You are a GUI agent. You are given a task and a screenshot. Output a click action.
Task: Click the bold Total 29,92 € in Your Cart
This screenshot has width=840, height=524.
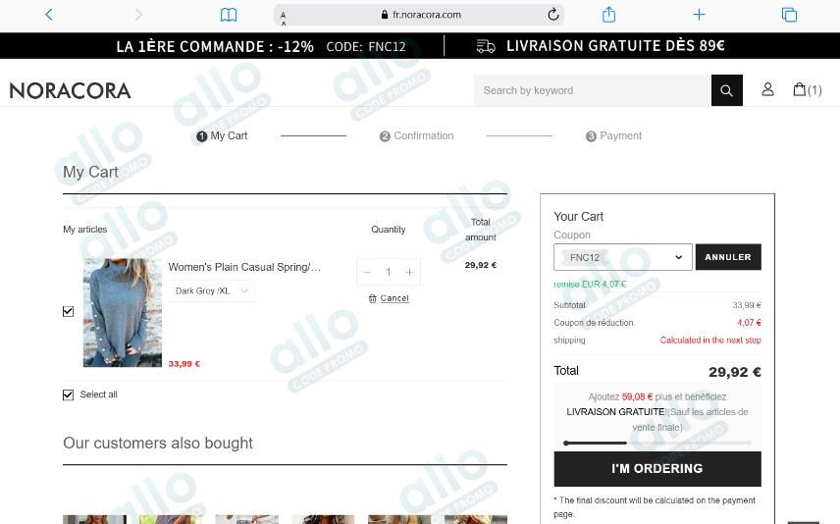[734, 372]
